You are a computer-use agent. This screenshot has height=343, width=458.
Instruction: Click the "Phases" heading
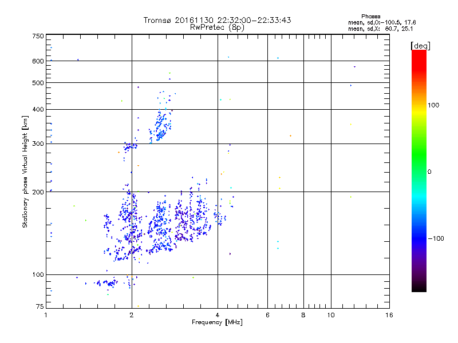(370, 17)
